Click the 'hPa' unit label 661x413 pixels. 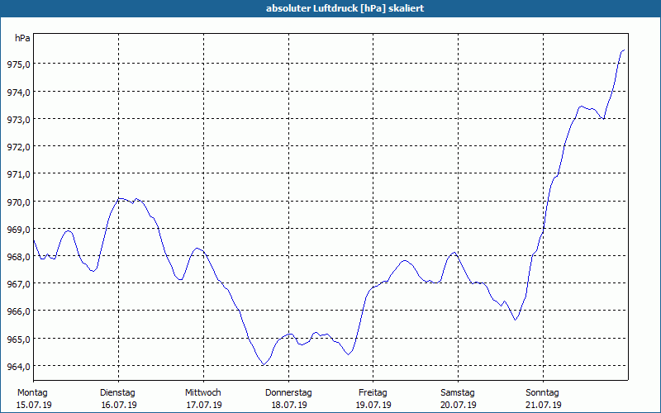point(22,38)
